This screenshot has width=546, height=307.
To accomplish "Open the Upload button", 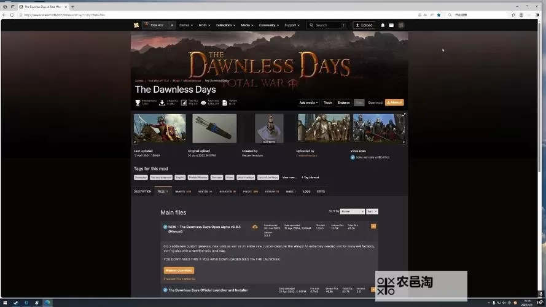I will click(364, 25).
